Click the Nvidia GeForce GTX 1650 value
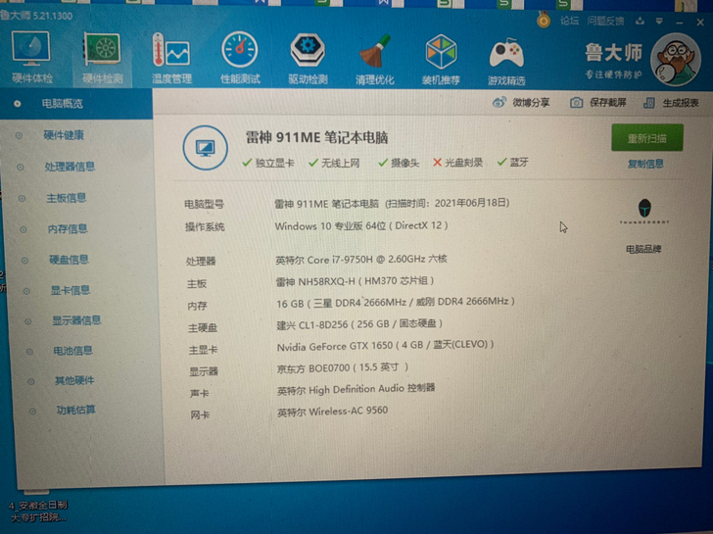The height and width of the screenshot is (534, 713). click(x=385, y=345)
